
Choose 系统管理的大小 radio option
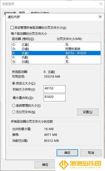pyautogui.click(x=13, y=106)
